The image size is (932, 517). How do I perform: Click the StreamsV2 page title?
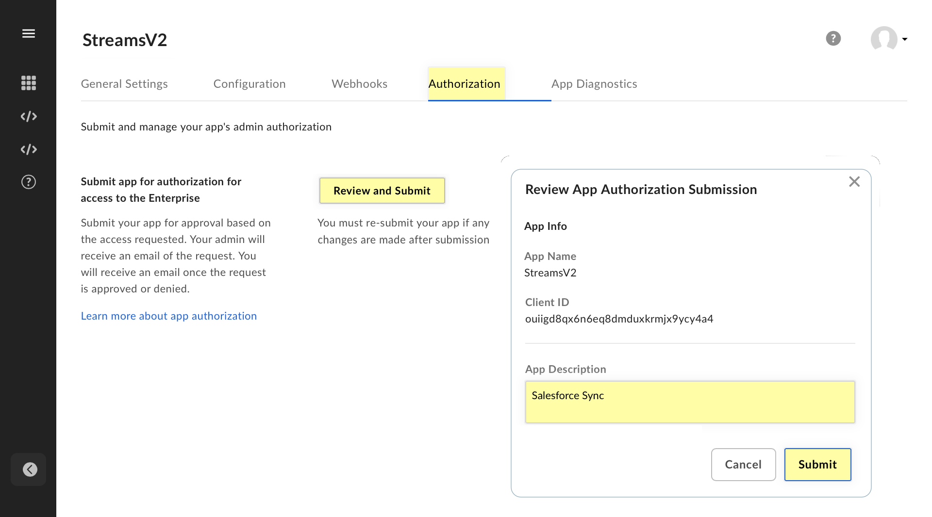click(125, 40)
